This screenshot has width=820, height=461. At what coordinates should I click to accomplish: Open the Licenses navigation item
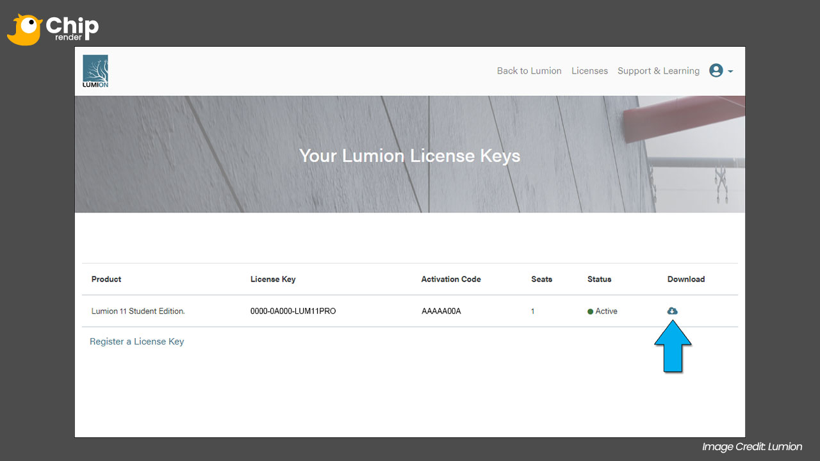pos(589,70)
